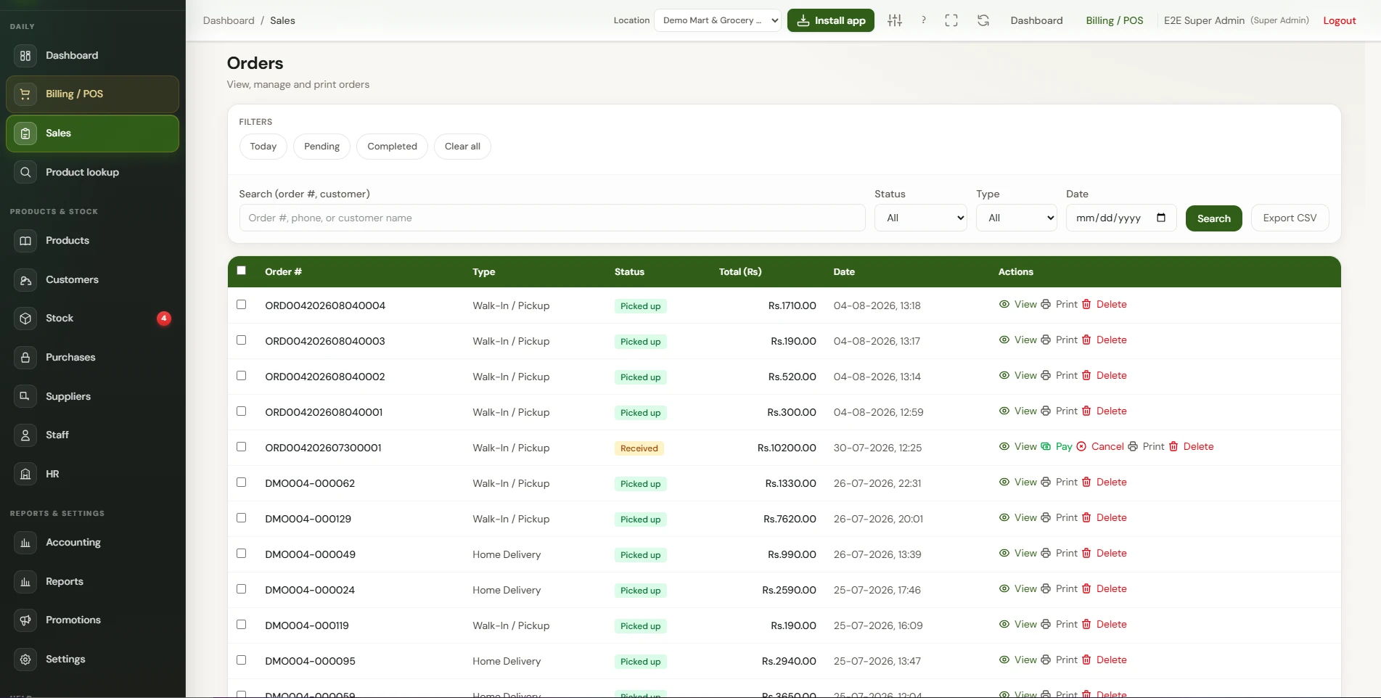Click the refresh sync icon in top bar
1381x698 pixels.
(983, 20)
